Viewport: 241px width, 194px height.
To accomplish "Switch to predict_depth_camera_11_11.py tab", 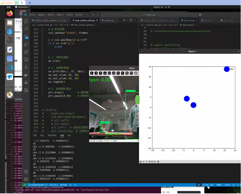I will (49, 21).
